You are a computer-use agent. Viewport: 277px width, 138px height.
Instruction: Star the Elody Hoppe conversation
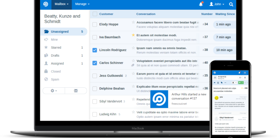coord(133,22)
